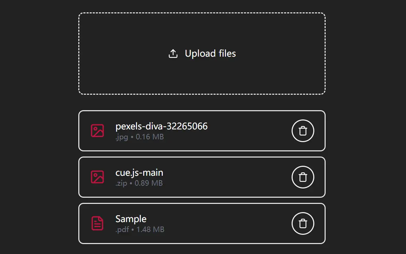
Task: Click the .pdf 1.48 MB size text
Action: click(140, 229)
